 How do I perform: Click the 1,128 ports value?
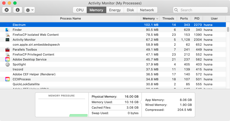pos(186,40)
